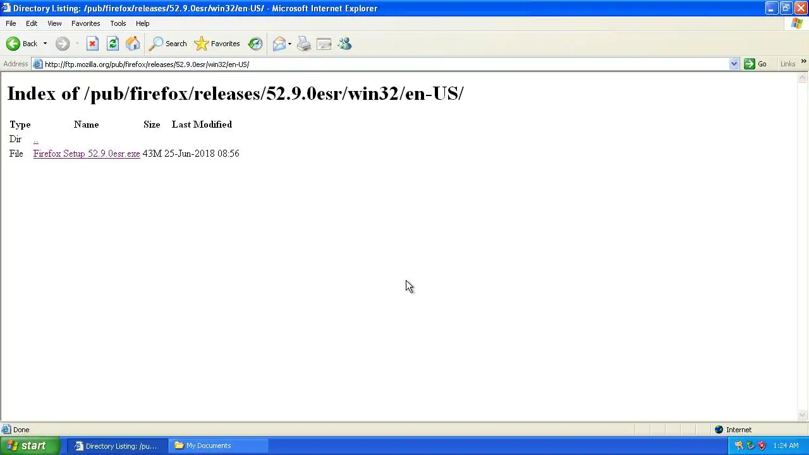Open the File menu
The image size is (809, 455).
pos(11,23)
